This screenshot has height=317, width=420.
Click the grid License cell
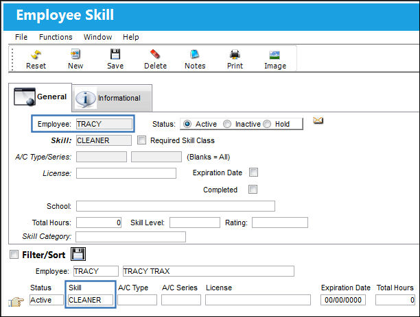(x=258, y=300)
